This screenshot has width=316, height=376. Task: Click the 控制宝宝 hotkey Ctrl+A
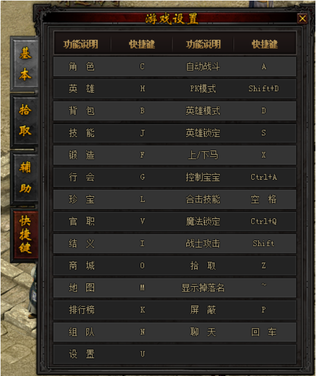pos(264,177)
